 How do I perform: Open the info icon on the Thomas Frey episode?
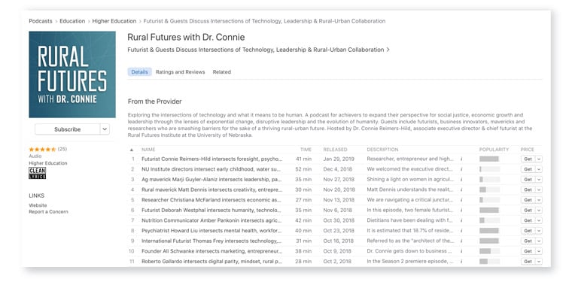461,241
